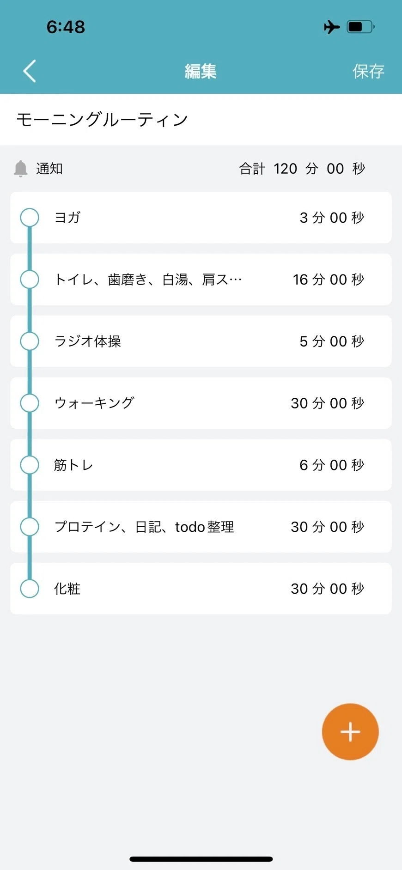The image size is (402, 870).
Task: Select the circle marker beside 筋トレ
Action: pyautogui.click(x=30, y=465)
